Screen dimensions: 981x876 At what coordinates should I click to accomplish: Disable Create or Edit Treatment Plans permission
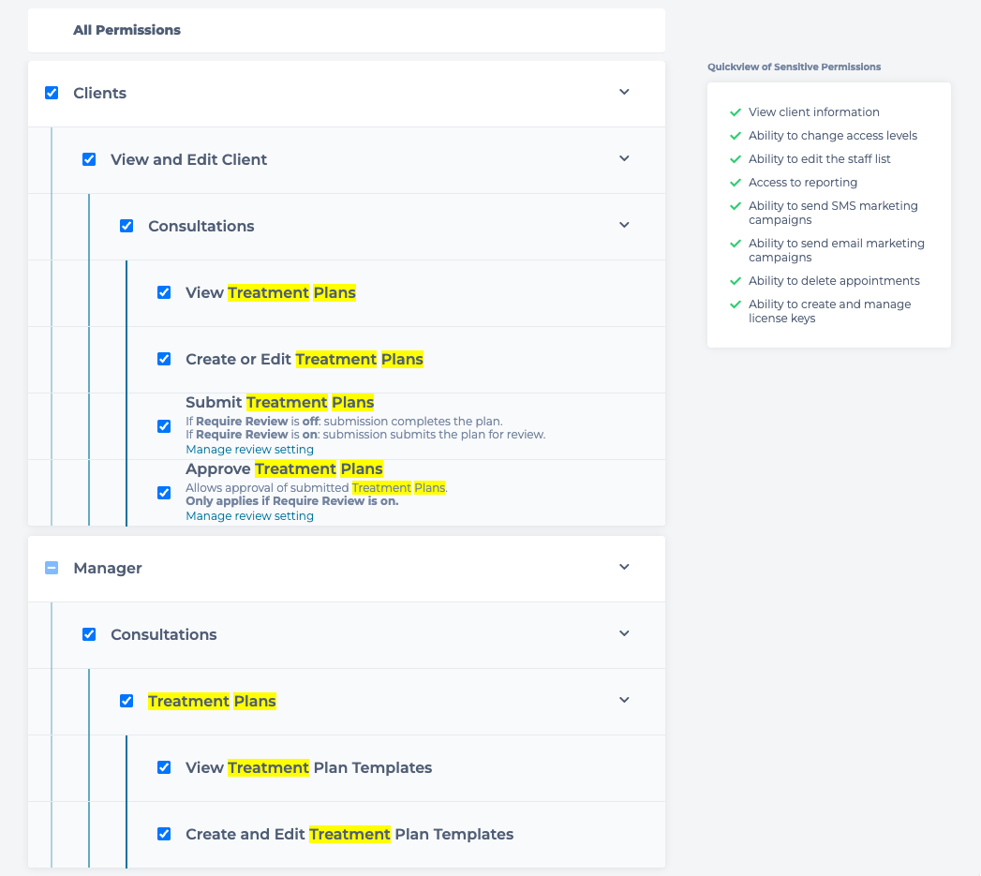164,359
